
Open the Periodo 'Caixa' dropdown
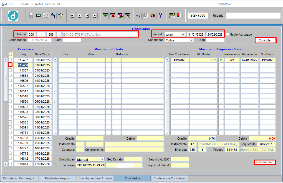(183, 34)
